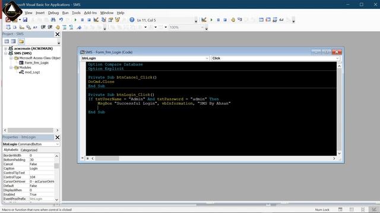Click the MsgBox line in the code editor
The height and width of the screenshot is (213, 380).
[x=164, y=104]
